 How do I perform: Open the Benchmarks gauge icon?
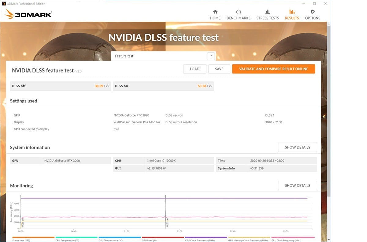coord(239,12)
